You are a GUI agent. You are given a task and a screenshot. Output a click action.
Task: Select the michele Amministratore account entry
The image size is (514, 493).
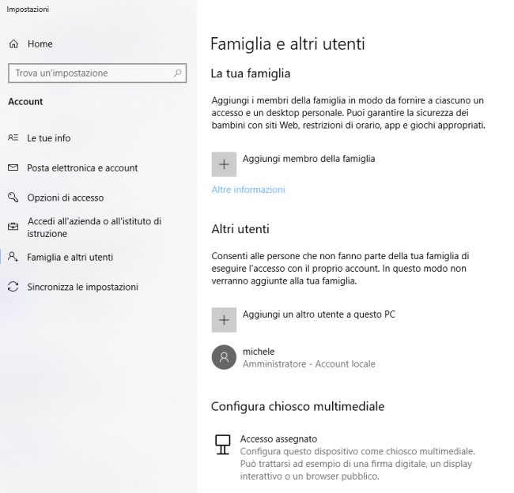(x=293, y=357)
